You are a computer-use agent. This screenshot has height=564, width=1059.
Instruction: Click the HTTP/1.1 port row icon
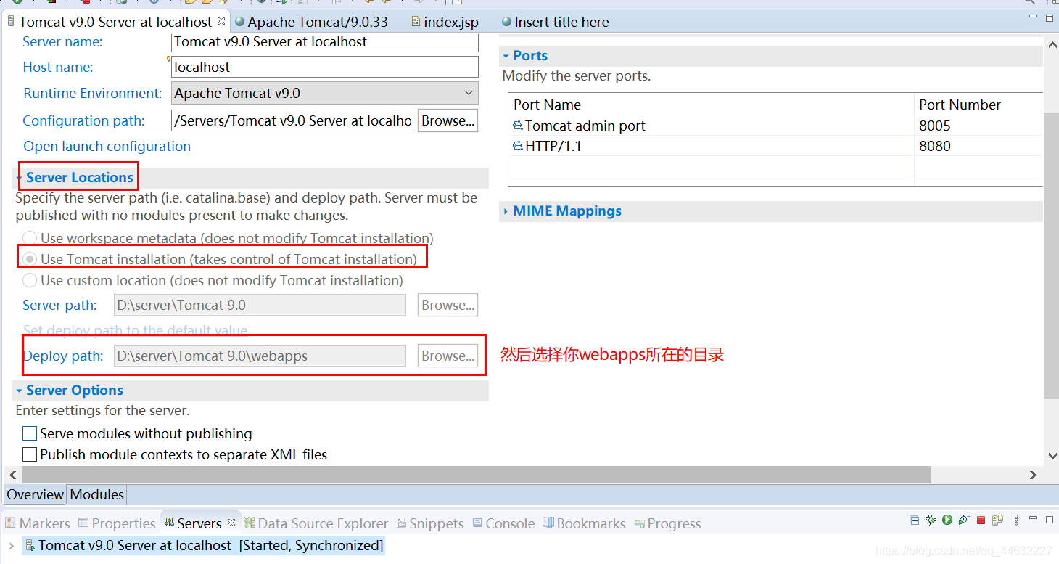(518, 146)
